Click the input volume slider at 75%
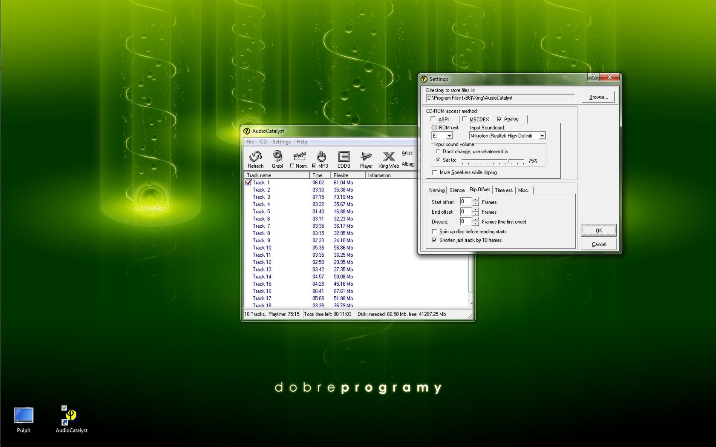716x447 pixels. [508, 160]
